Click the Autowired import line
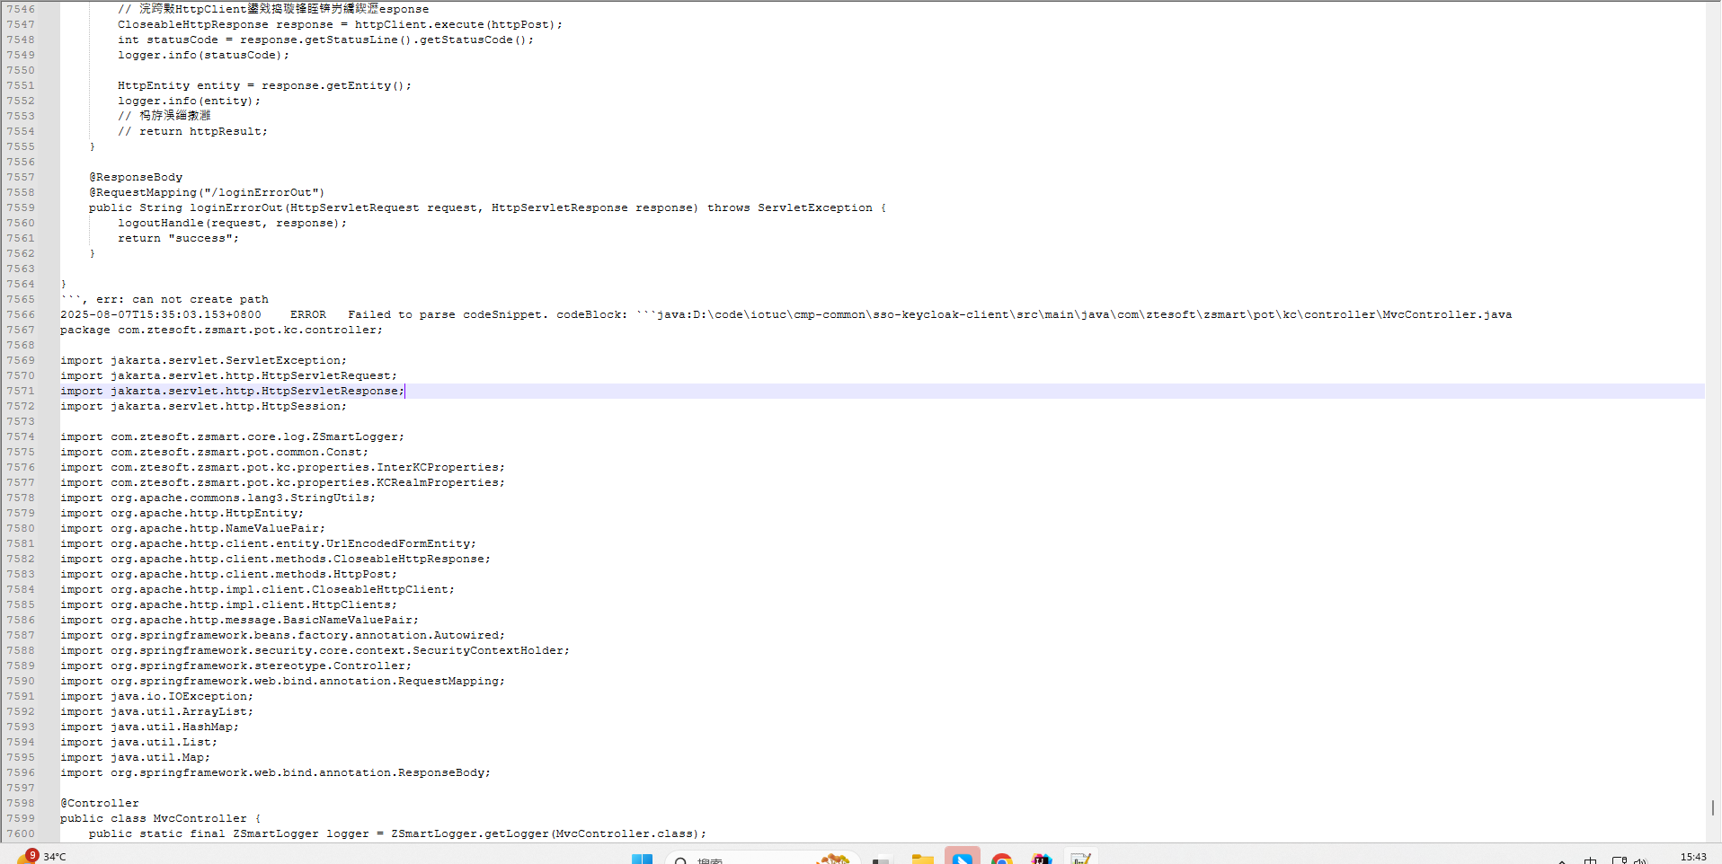The image size is (1722, 864). (x=282, y=635)
